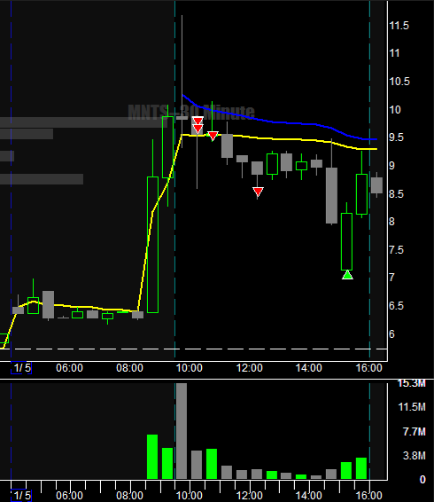Click the 0 volume axis label
The width and height of the screenshot is (434, 502).
pyautogui.click(x=422, y=479)
